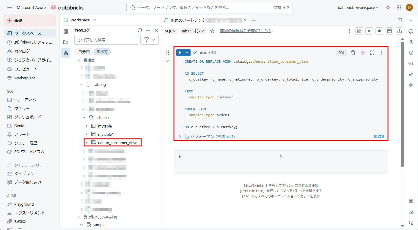Image resolution: width=418 pixels, height=230 pixels.
Task: Click the share notebook icon
Action: [x=399, y=31]
